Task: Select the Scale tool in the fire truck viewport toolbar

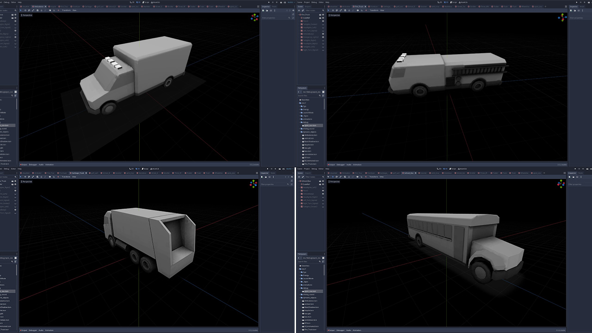Action: (x=341, y=10)
